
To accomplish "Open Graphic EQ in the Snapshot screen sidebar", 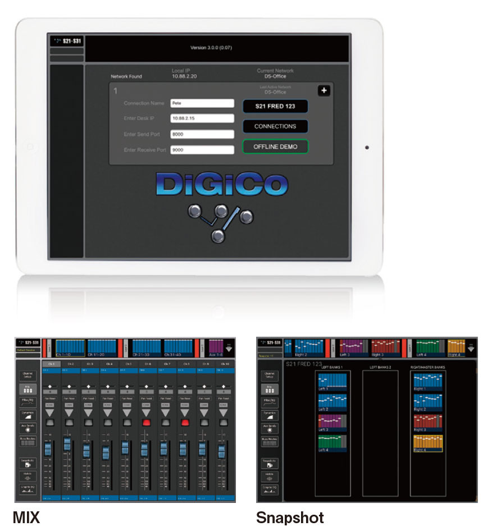I will pos(270,489).
